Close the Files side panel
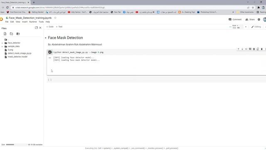 coord(40,28)
